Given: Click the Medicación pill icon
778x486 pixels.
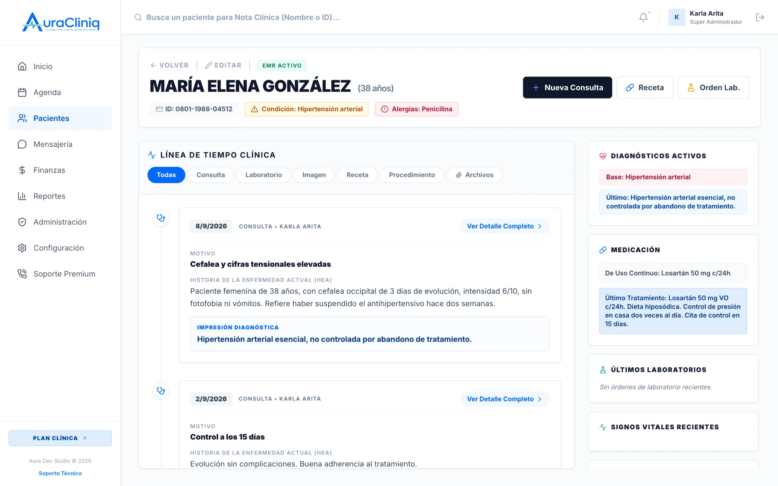Looking at the screenshot, I should (x=603, y=250).
